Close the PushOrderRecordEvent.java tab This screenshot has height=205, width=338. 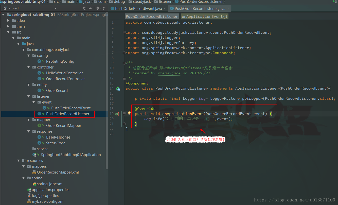[165, 9]
